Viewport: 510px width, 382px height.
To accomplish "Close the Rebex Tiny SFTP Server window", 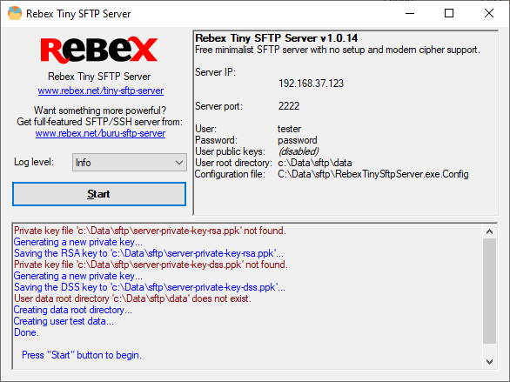I will [x=489, y=13].
